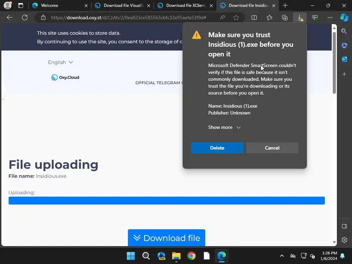Open the notification bell
Image resolution: width=352 pixels, height=264 pixels.
point(343,256)
